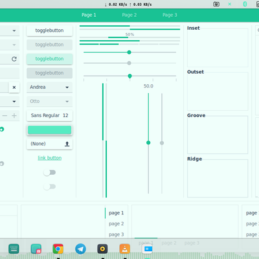This screenshot has height=259, width=259.
Task: Open the green keyboard app in the dock
Action: tap(14, 249)
